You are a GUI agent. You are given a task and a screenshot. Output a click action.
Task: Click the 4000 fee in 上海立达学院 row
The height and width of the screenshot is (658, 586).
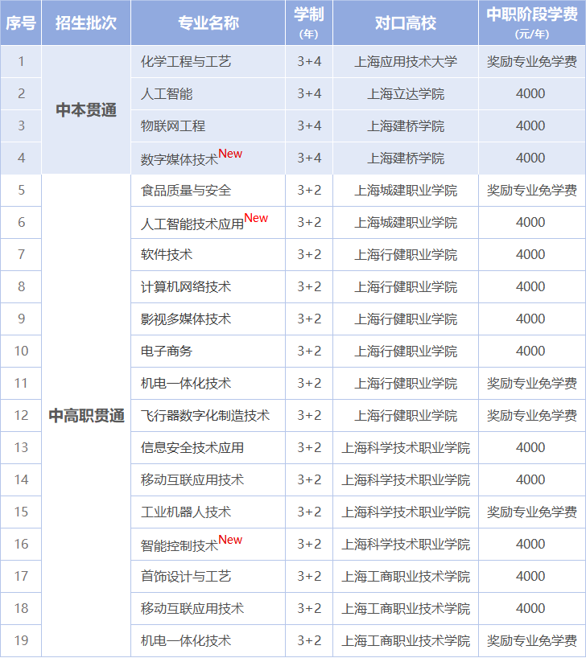pos(532,93)
